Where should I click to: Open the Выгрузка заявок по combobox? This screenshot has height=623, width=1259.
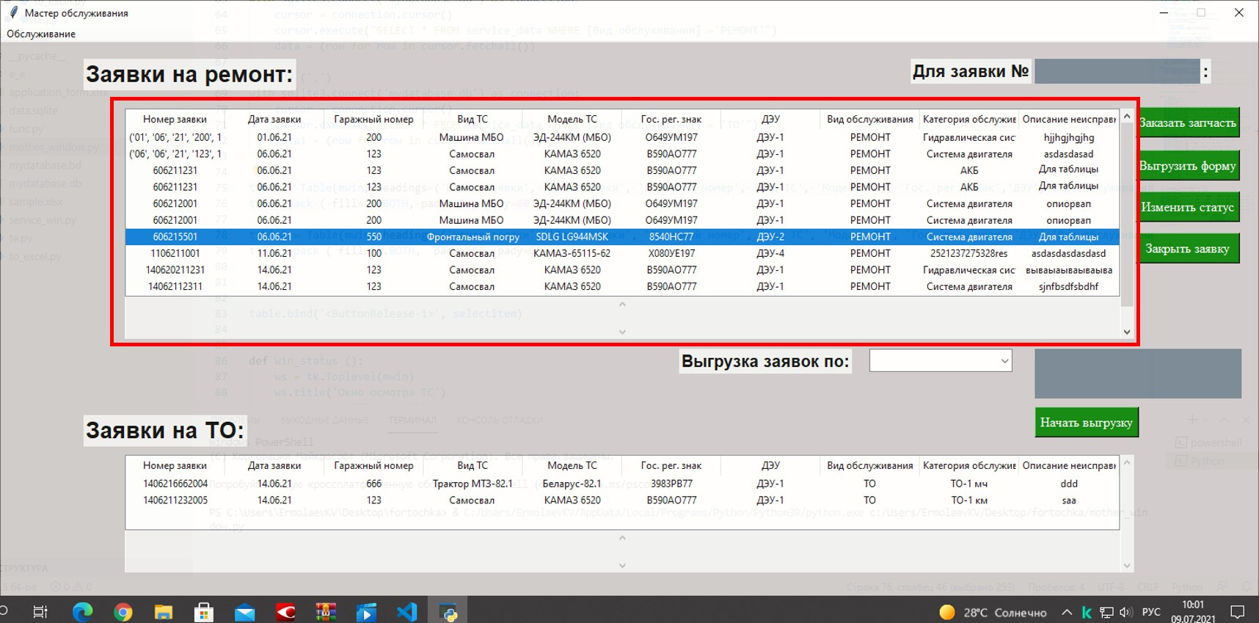pyautogui.click(x=941, y=360)
